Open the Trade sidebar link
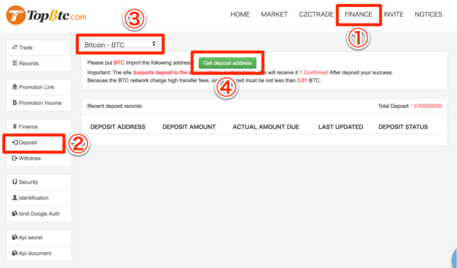 39,48
